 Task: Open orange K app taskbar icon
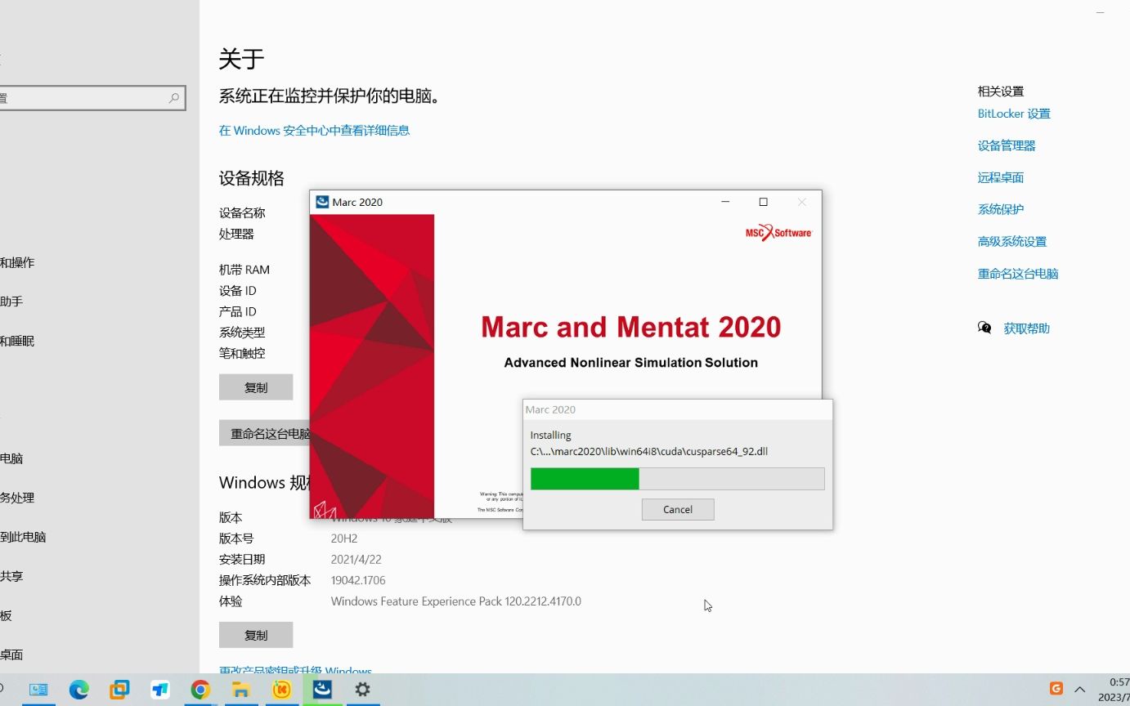281,690
